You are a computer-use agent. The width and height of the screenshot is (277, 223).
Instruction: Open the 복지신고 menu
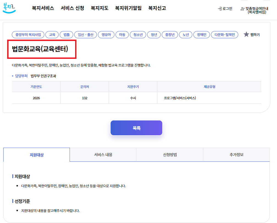click(x=157, y=8)
